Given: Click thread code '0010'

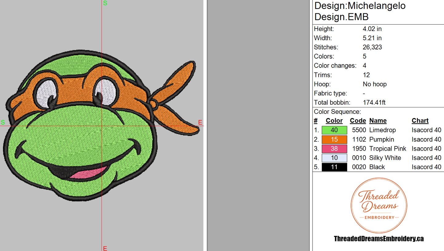Looking at the screenshot, I should pyautogui.click(x=359, y=158).
